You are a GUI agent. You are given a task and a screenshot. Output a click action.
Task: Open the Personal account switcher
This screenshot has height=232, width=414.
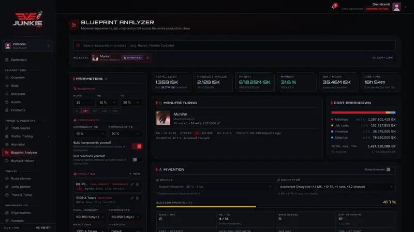tap(27, 46)
